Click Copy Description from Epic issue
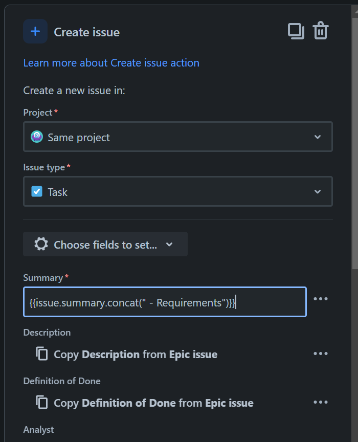 [x=136, y=354]
